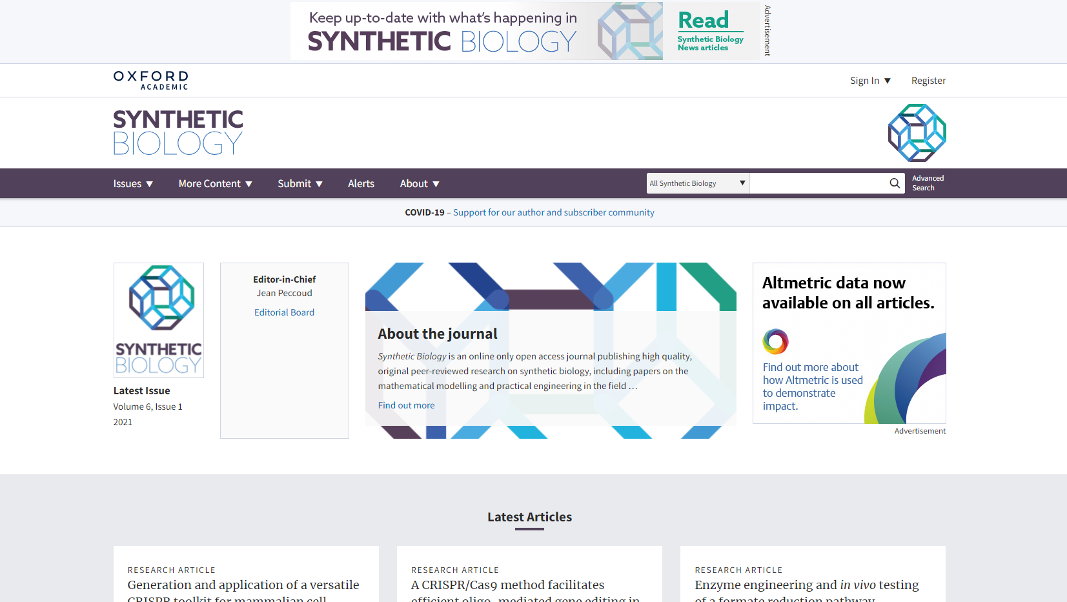1067x602 pixels.
Task: Open the Editorial Board link
Action: [x=284, y=312]
